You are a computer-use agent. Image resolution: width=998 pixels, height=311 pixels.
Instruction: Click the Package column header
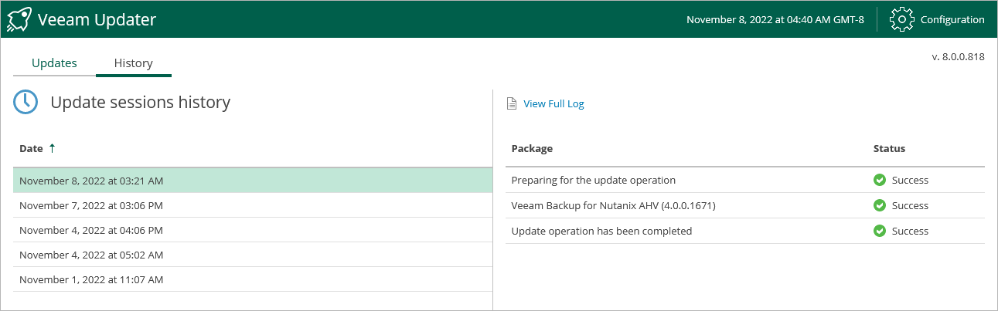pyautogui.click(x=532, y=148)
